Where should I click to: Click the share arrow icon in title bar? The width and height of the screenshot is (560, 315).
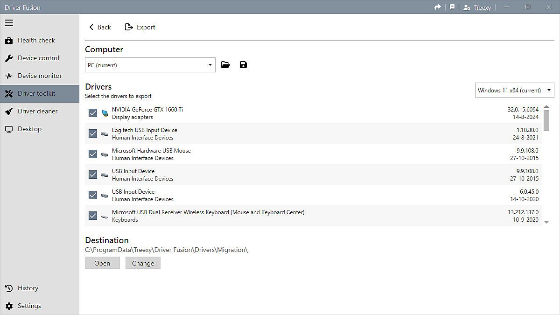click(x=437, y=7)
